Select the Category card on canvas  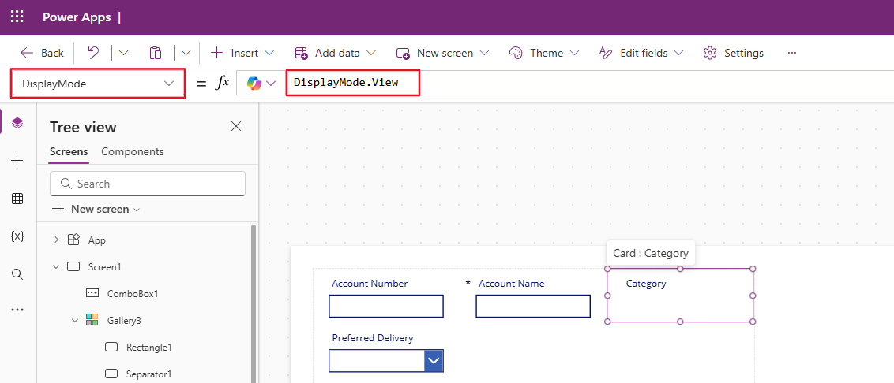coord(680,296)
